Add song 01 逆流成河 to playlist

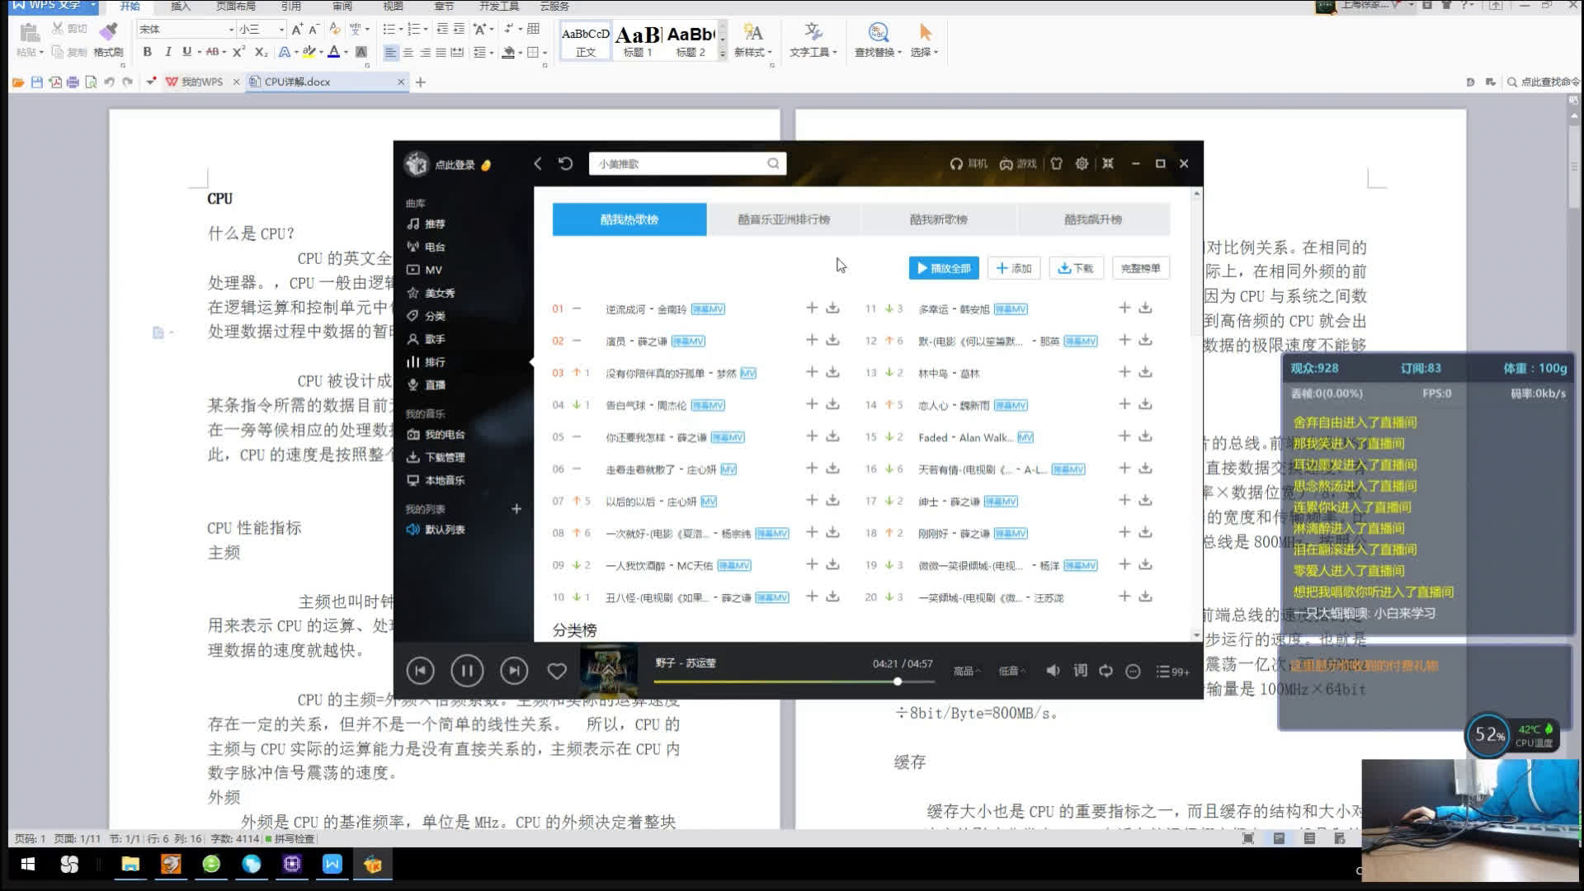point(812,308)
